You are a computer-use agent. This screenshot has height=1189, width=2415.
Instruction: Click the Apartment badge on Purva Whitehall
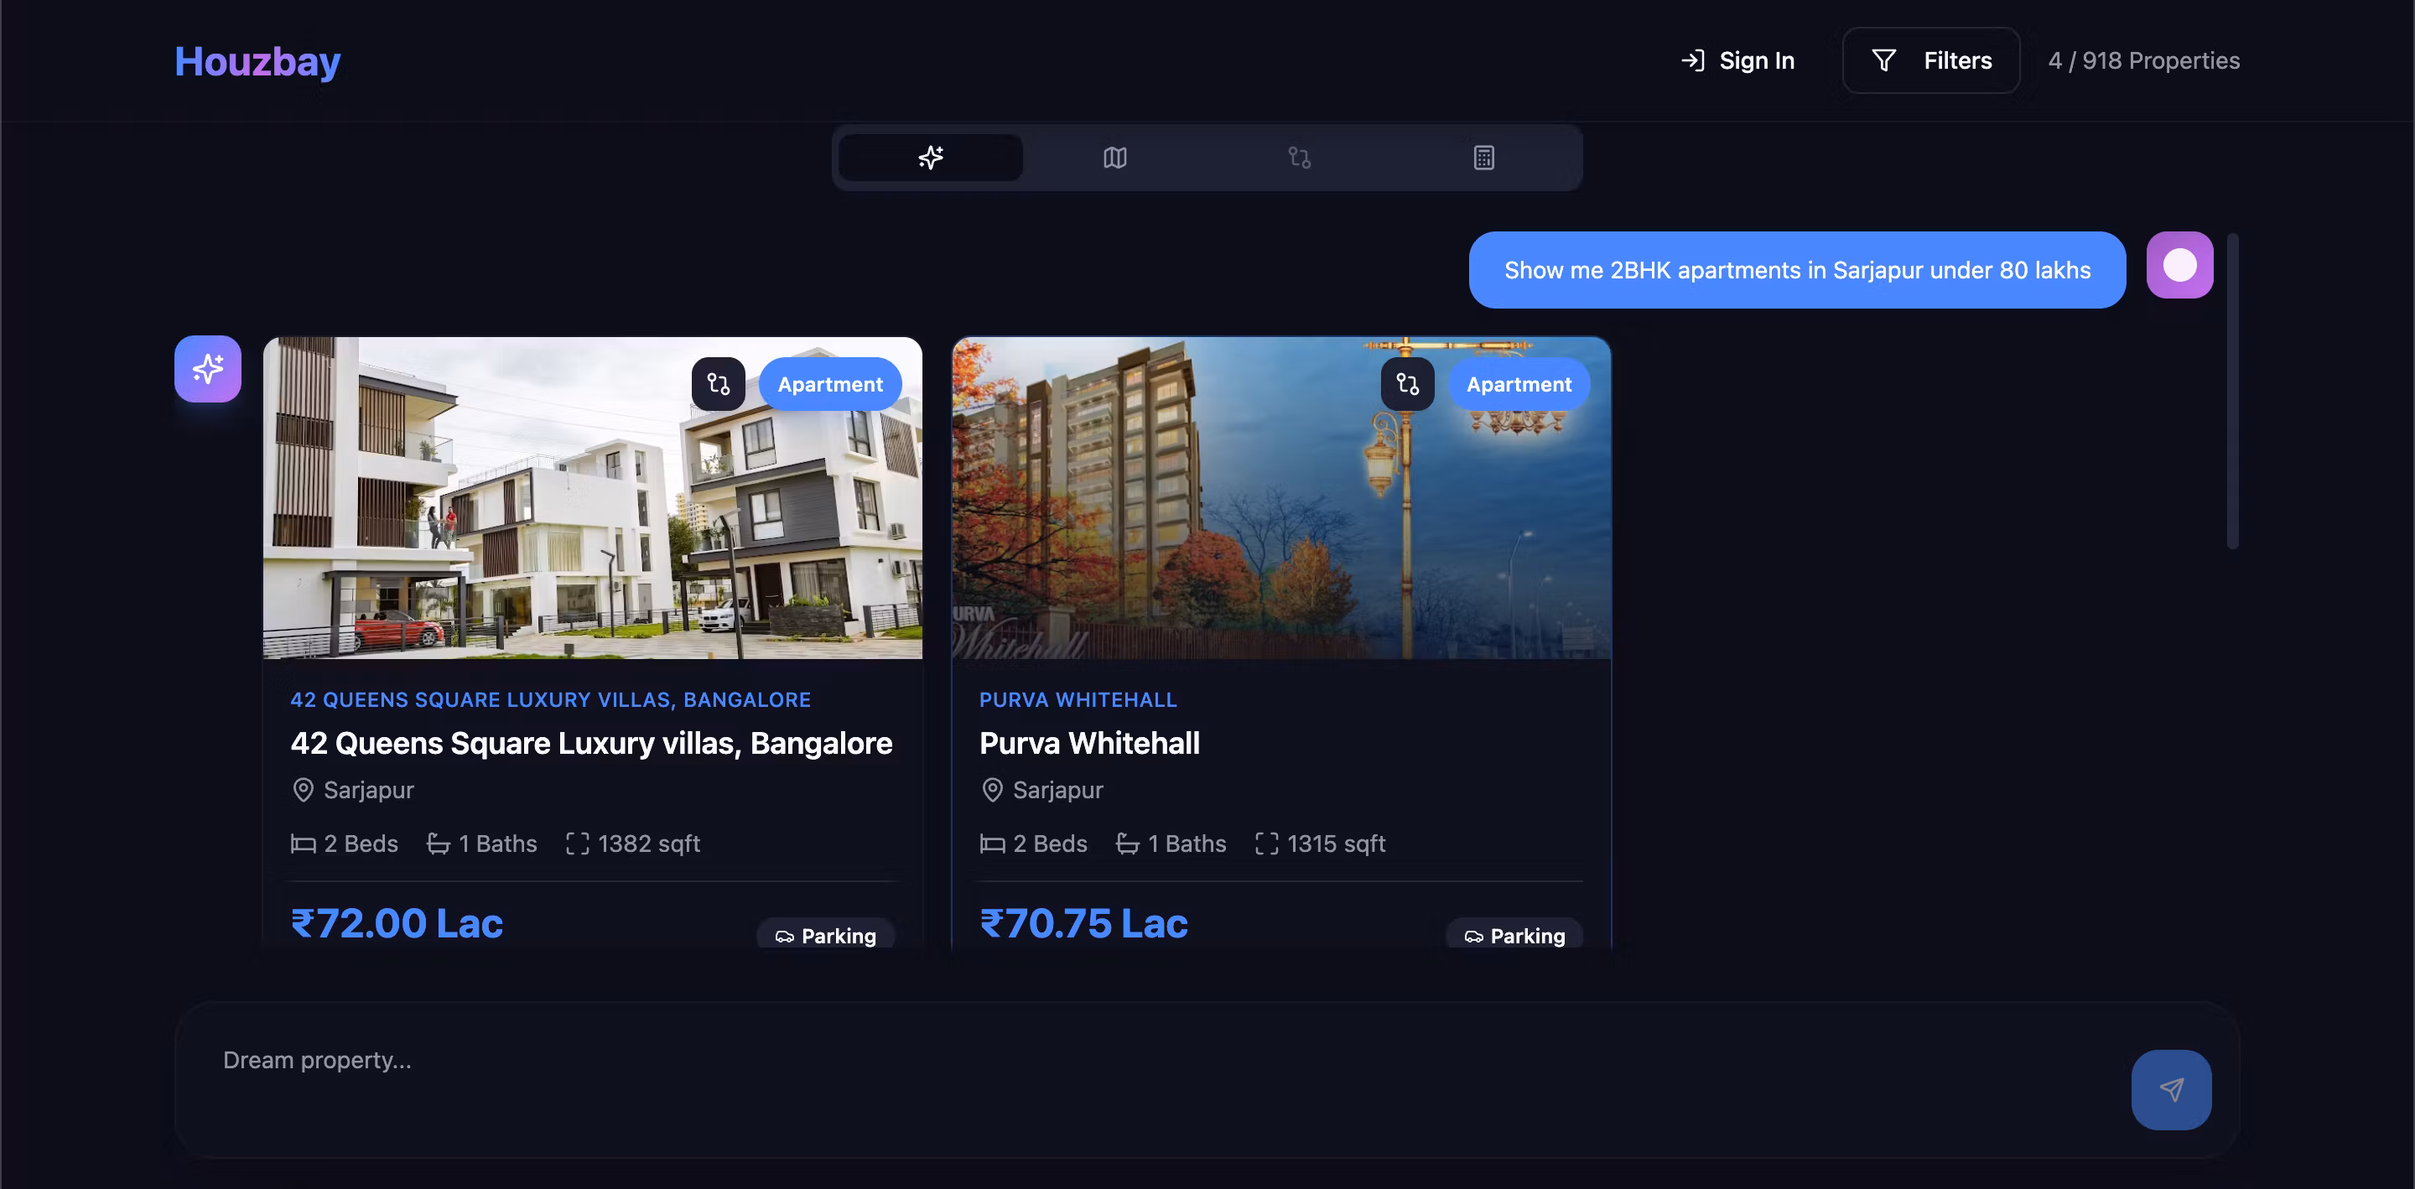[x=1518, y=385]
